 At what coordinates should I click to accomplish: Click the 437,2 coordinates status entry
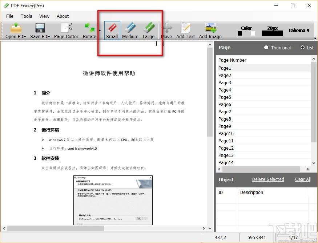click(x=220, y=237)
